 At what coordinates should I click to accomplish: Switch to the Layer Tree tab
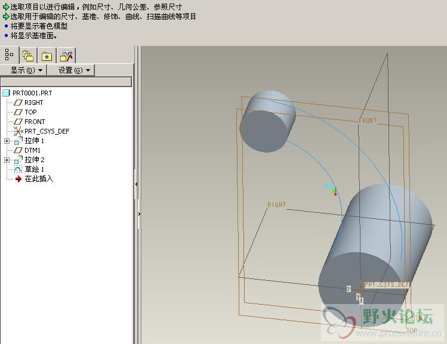[28, 55]
